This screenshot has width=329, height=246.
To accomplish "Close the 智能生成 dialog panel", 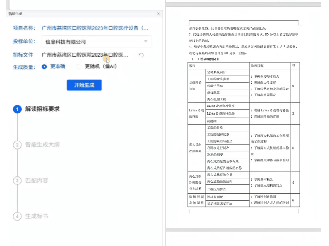I will pos(158,14).
